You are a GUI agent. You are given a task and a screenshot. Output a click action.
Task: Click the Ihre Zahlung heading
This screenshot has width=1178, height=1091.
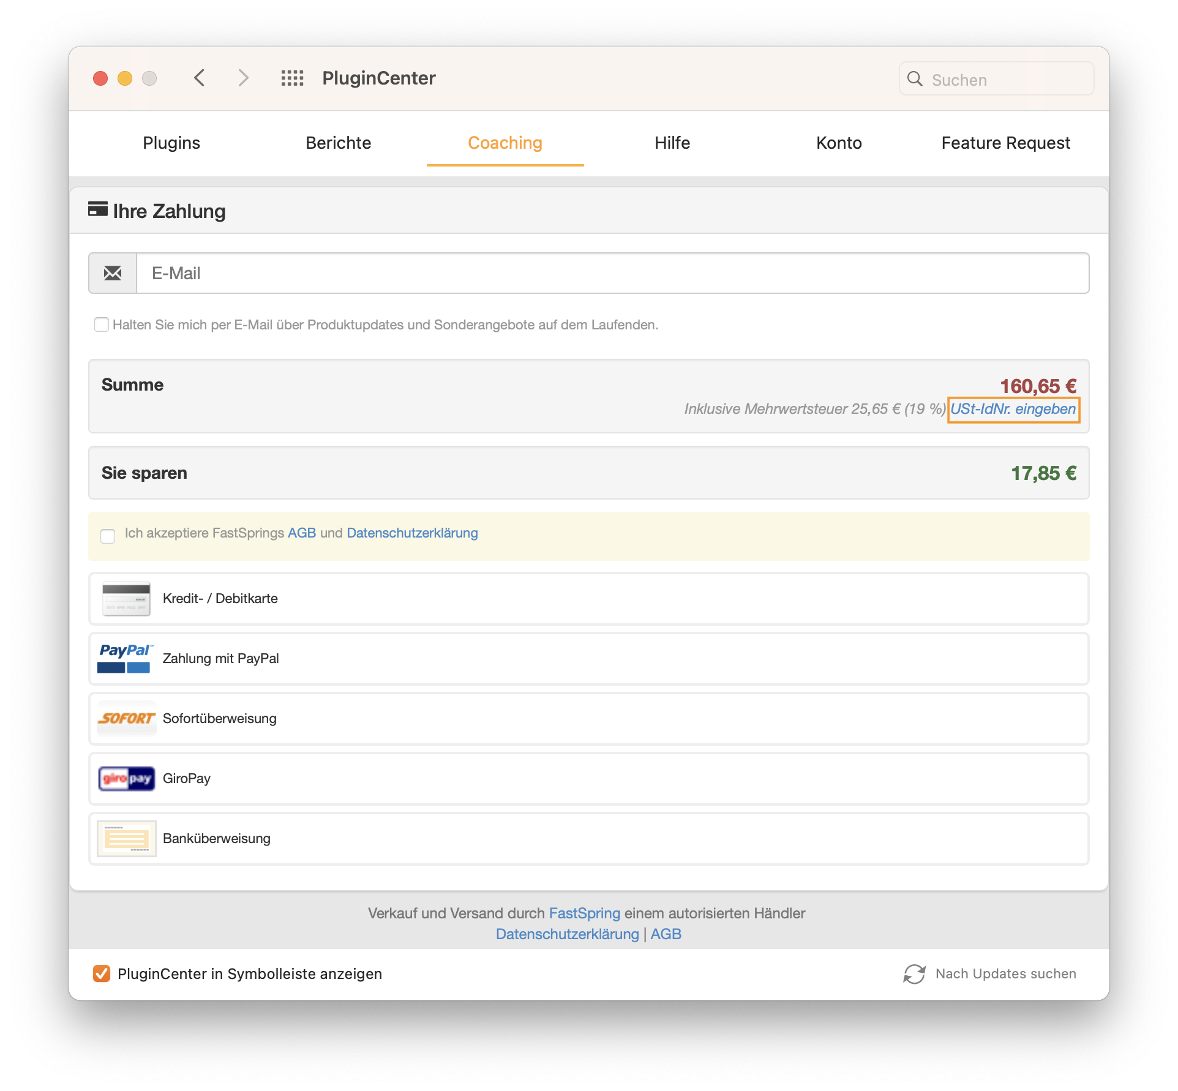coord(169,211)
